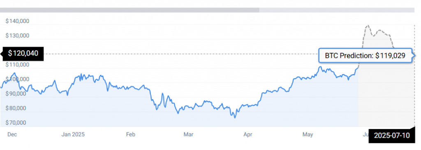This screenshot has width=421, height=150.
Task: Click the BTC Prediction $119,029 tooltip
Action: (x=365, y=56)
